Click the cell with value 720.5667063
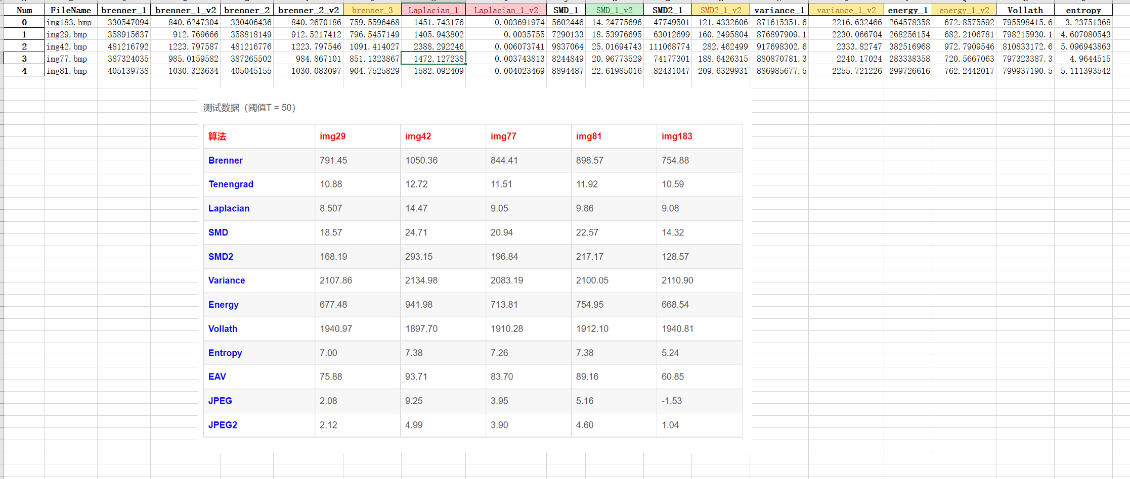The width and height of the screenshot is (1130, 479). point(964,59)
